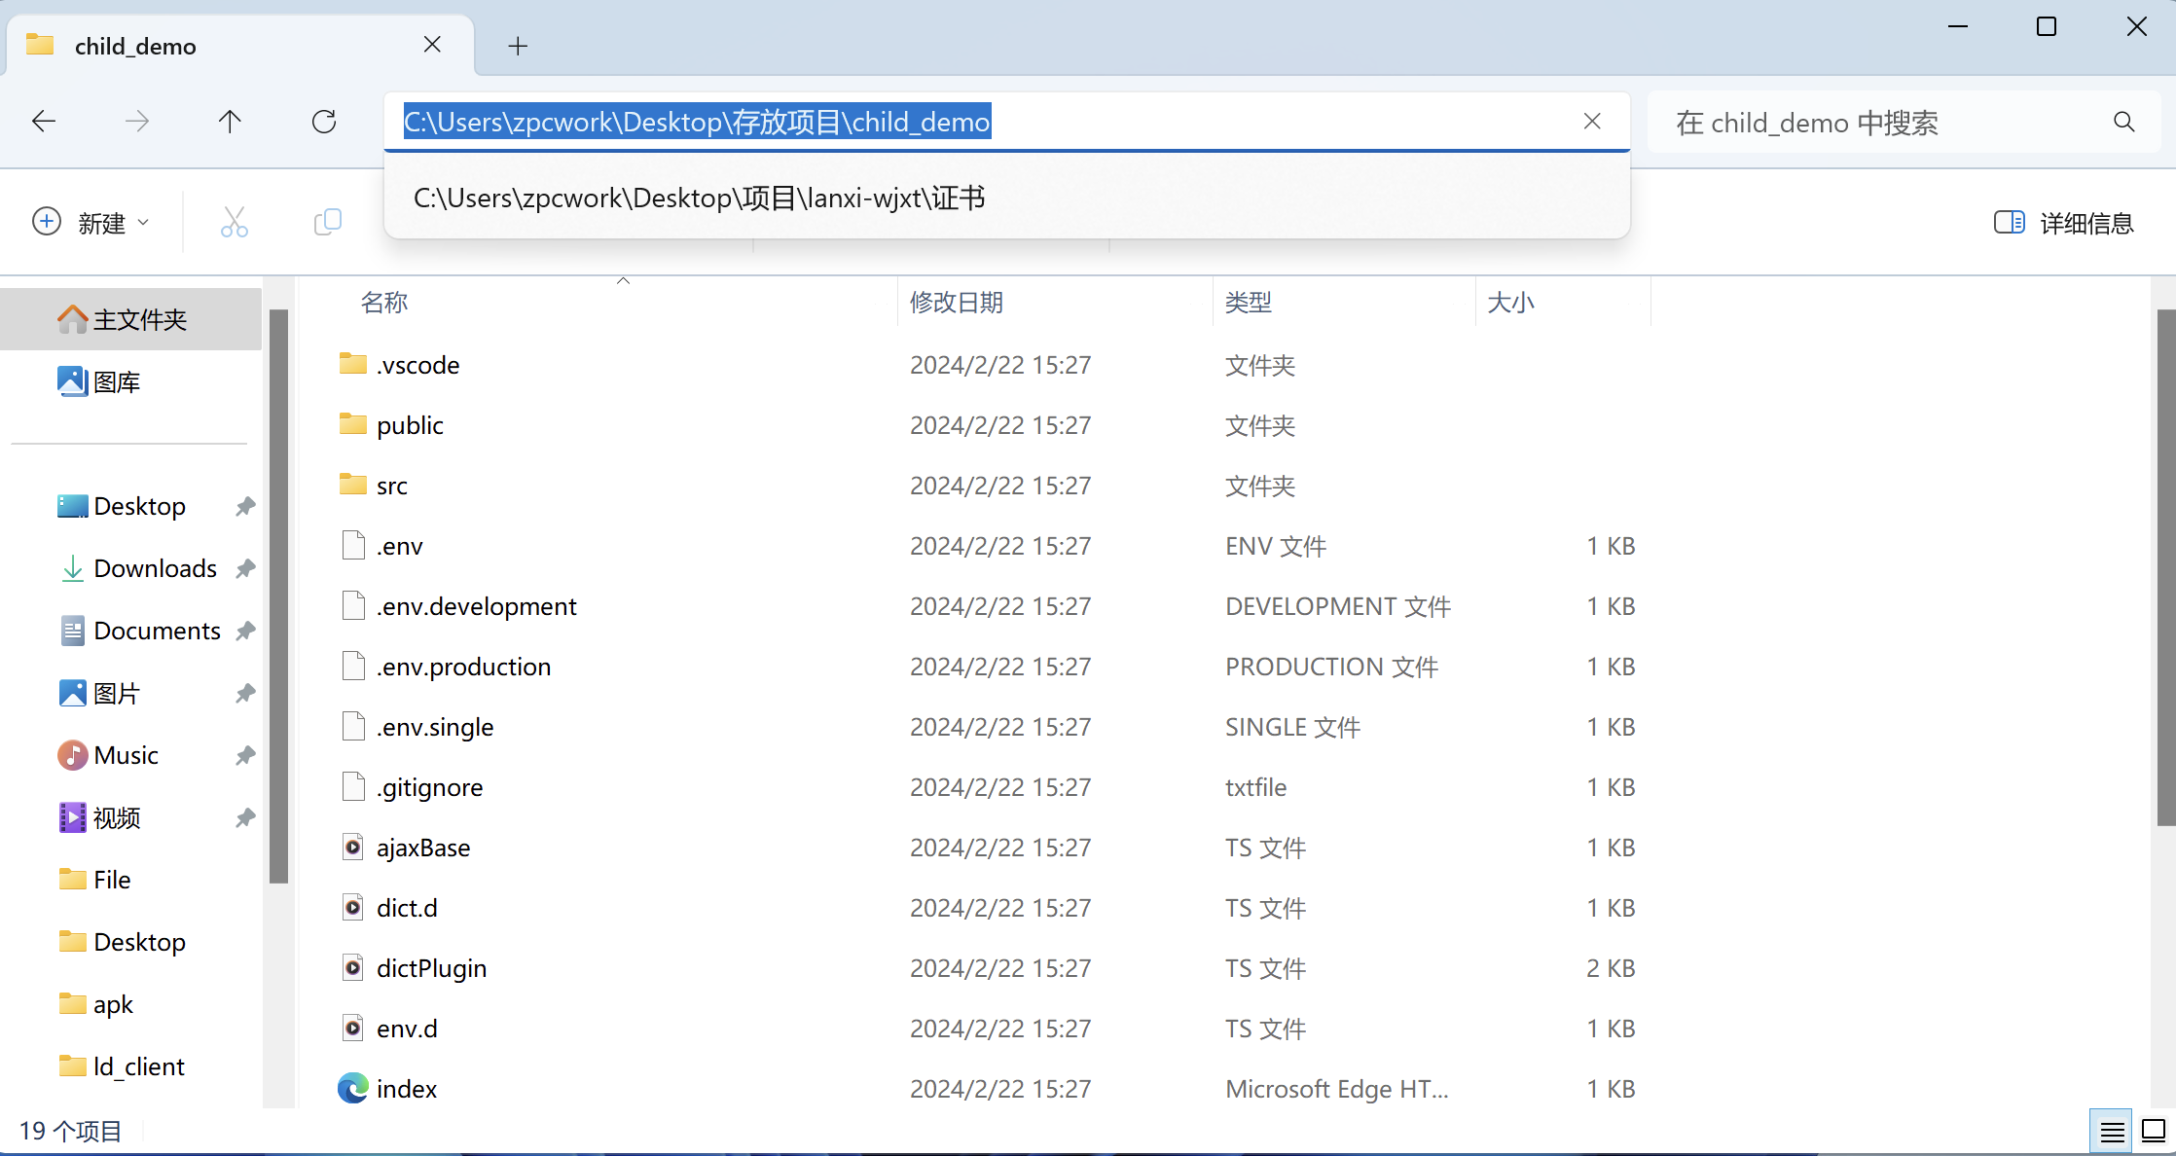Click the Up directory arrow
2176x1156 pixels.
pyautogui.click(x=230, y=122)
